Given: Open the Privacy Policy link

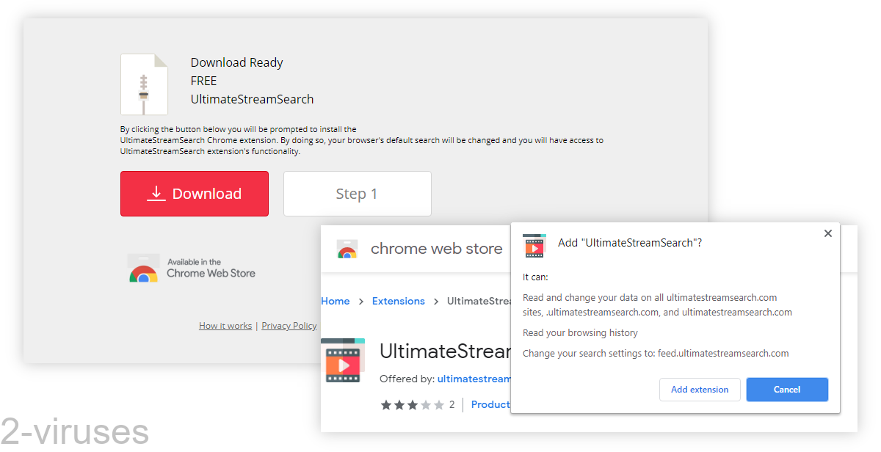Looking at the screenshot, I should point(289,326).
